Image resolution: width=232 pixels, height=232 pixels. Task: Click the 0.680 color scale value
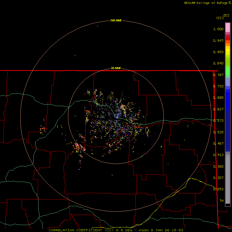(x=218, y=98)
